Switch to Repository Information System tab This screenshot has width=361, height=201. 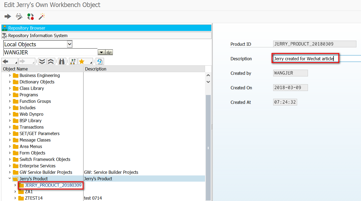click(106, 36)
